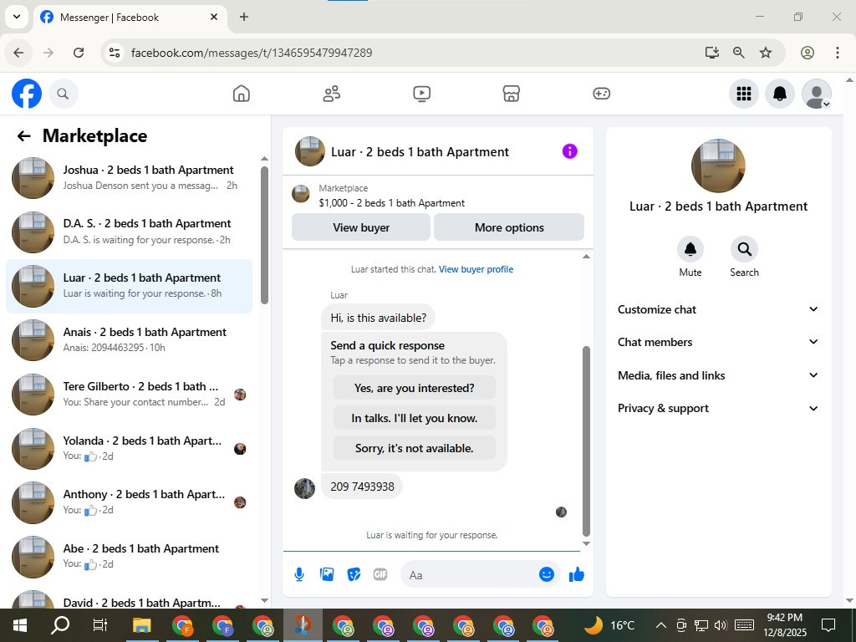
Task: Attach a photo with the image icon
Action: [327, 574]
